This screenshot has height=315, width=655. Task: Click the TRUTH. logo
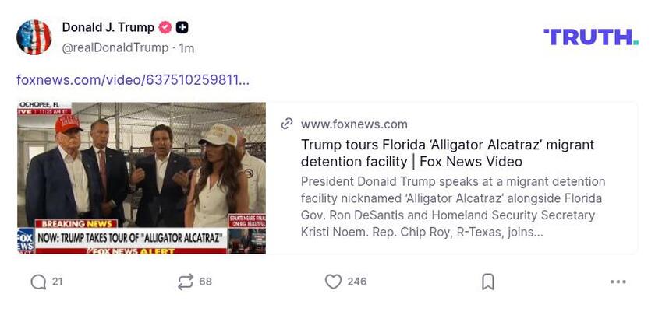click(x=590, y=37)
